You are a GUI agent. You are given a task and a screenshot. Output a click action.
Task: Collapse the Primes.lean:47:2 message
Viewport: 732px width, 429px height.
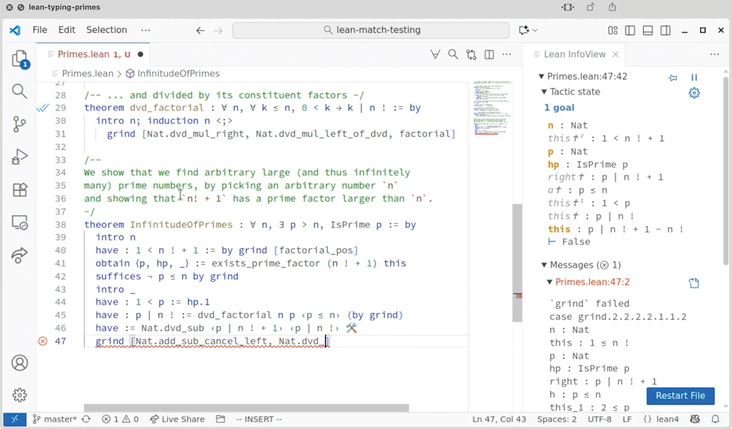click(550, 283)
